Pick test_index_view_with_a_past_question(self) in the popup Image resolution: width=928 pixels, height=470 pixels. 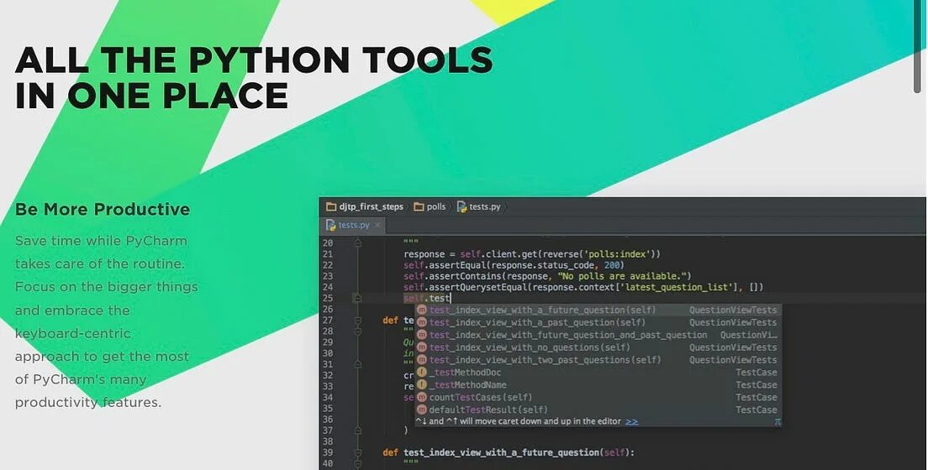click(597, 322)
